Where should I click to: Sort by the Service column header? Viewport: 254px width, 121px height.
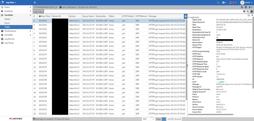click(x=74, y=16)
